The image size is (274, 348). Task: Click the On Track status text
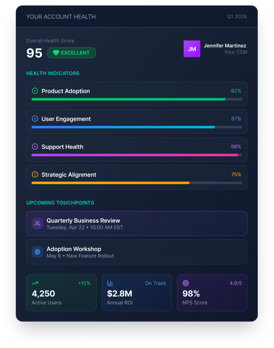point(156,283)
